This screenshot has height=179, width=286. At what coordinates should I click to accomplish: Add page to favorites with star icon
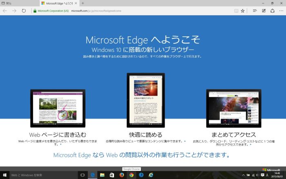243,11
